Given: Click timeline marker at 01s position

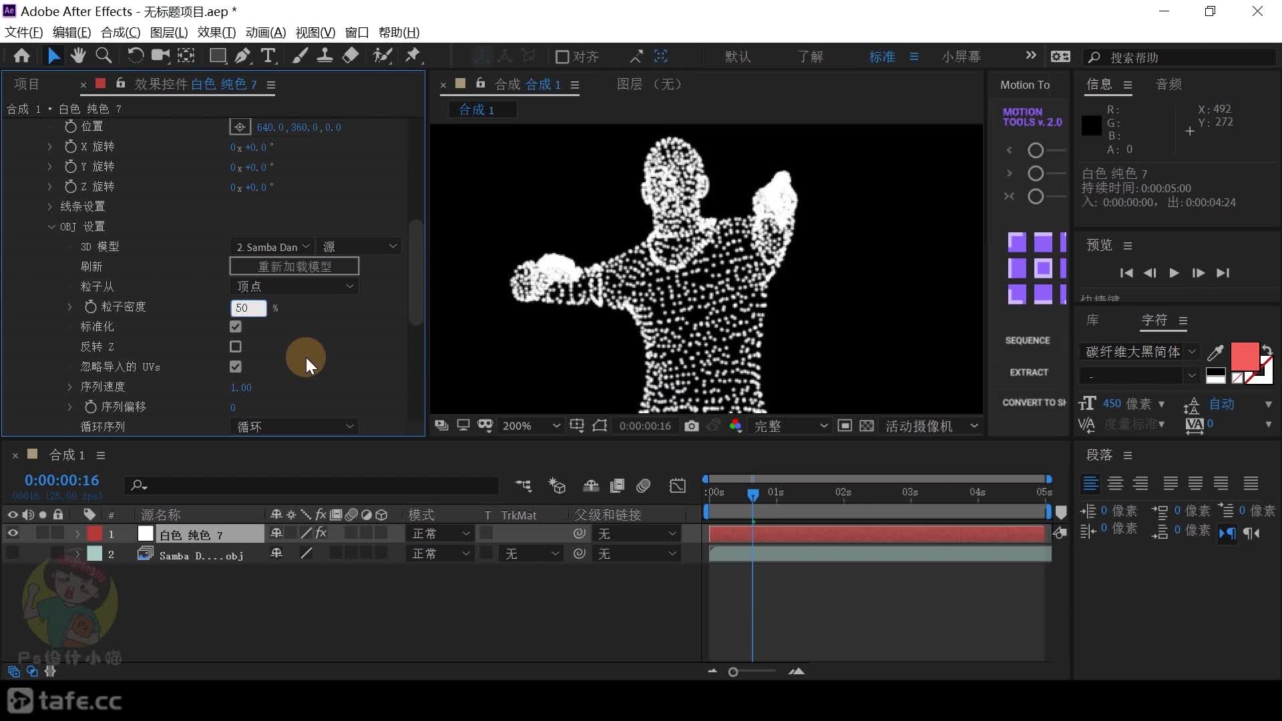Looking at the screenshot, I should pos(774,492).
